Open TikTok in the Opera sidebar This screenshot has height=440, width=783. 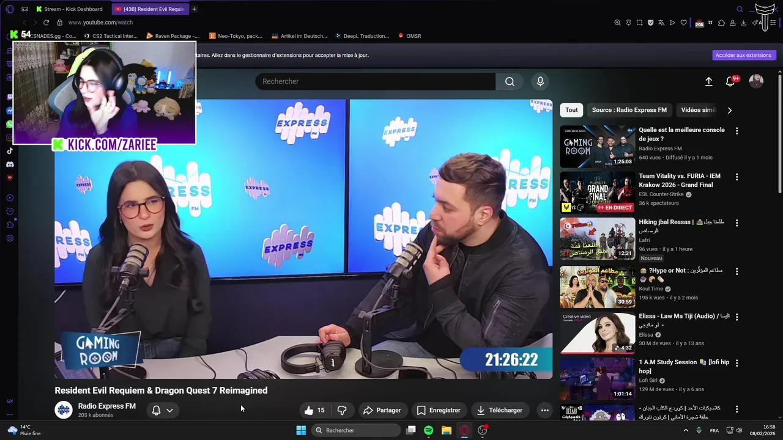coord(10,151)
